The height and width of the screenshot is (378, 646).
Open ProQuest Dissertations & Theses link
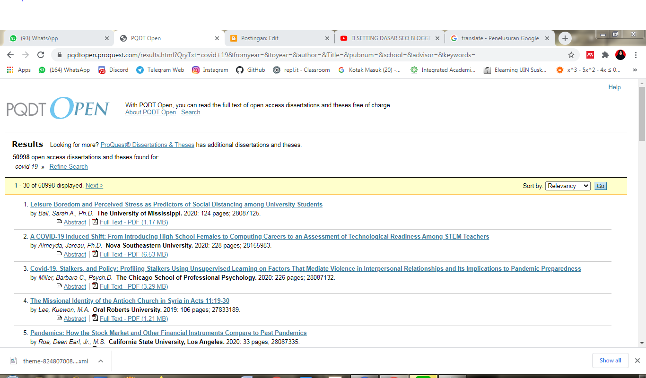click(x=148, y=145)
